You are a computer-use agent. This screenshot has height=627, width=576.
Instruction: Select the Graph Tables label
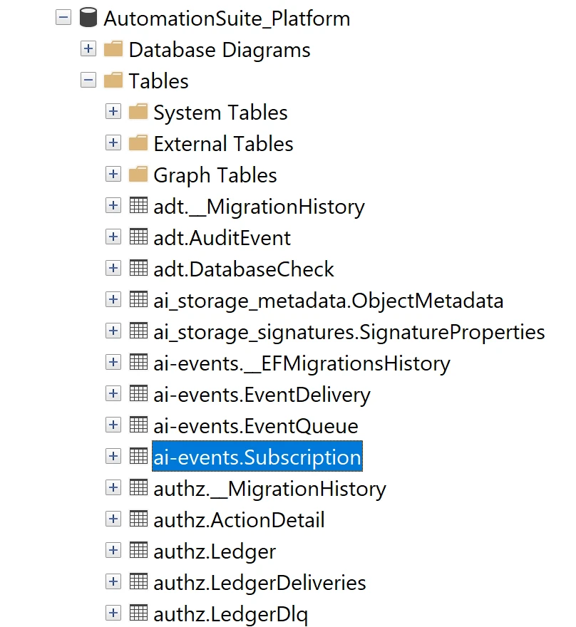coord(215,175)
